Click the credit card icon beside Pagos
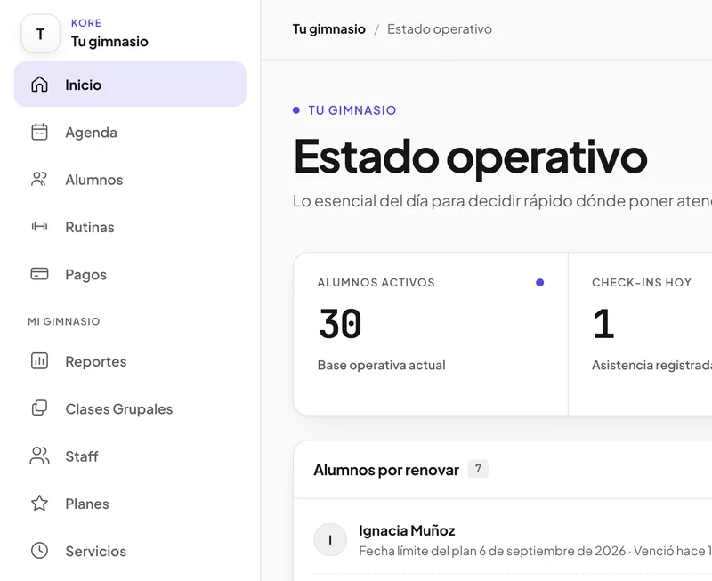Image resolution: width=712 pixels, height=581 pixels. pos(39,274)
